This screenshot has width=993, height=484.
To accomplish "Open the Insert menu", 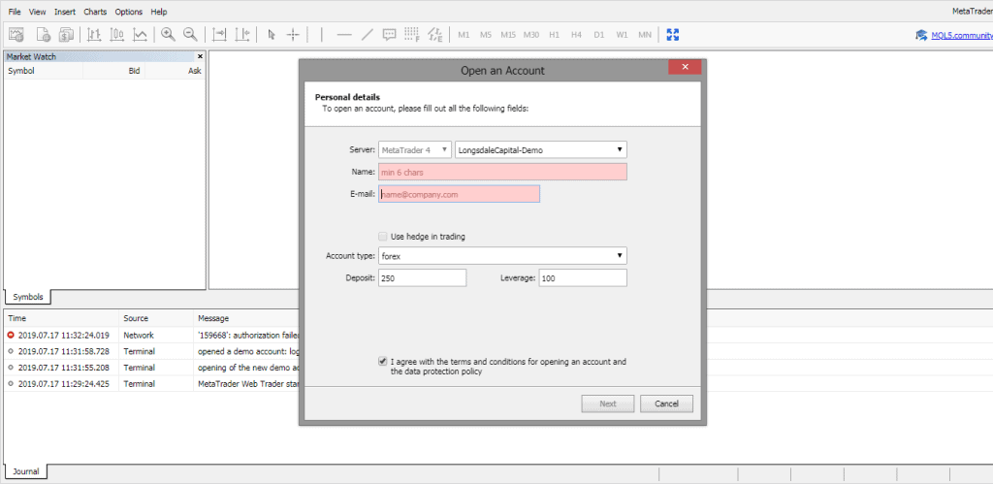I will 65,12.
